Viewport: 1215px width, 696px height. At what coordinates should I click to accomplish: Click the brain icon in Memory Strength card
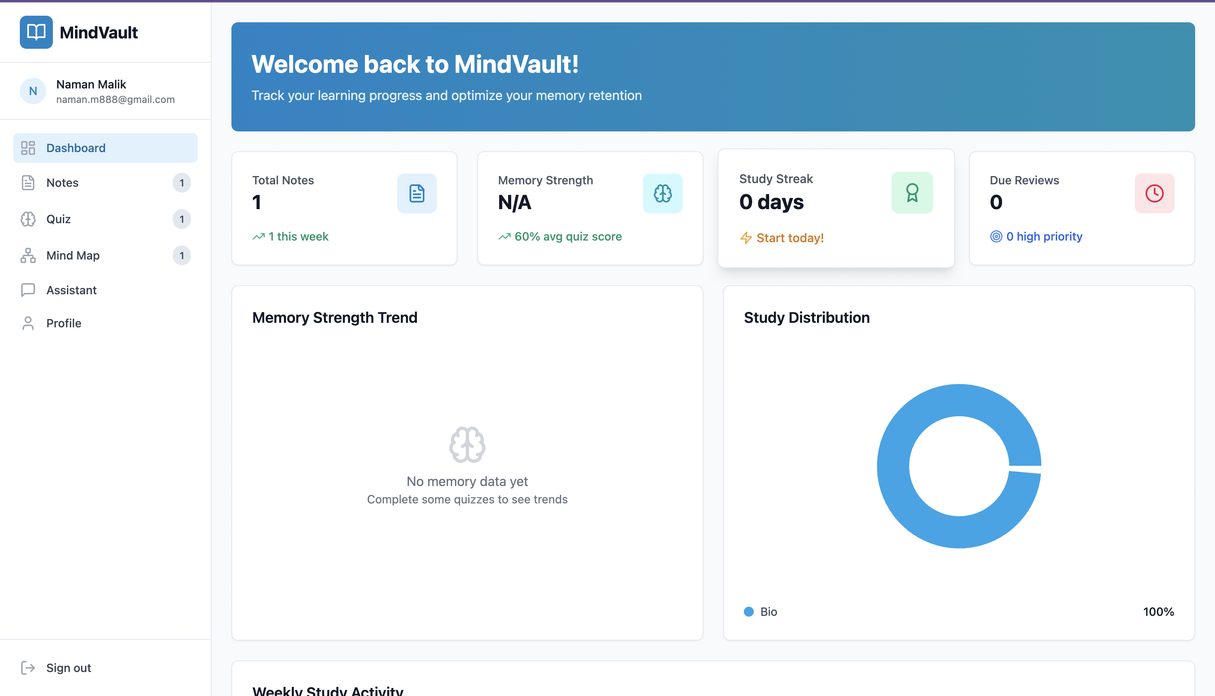(x=662, y=193)
